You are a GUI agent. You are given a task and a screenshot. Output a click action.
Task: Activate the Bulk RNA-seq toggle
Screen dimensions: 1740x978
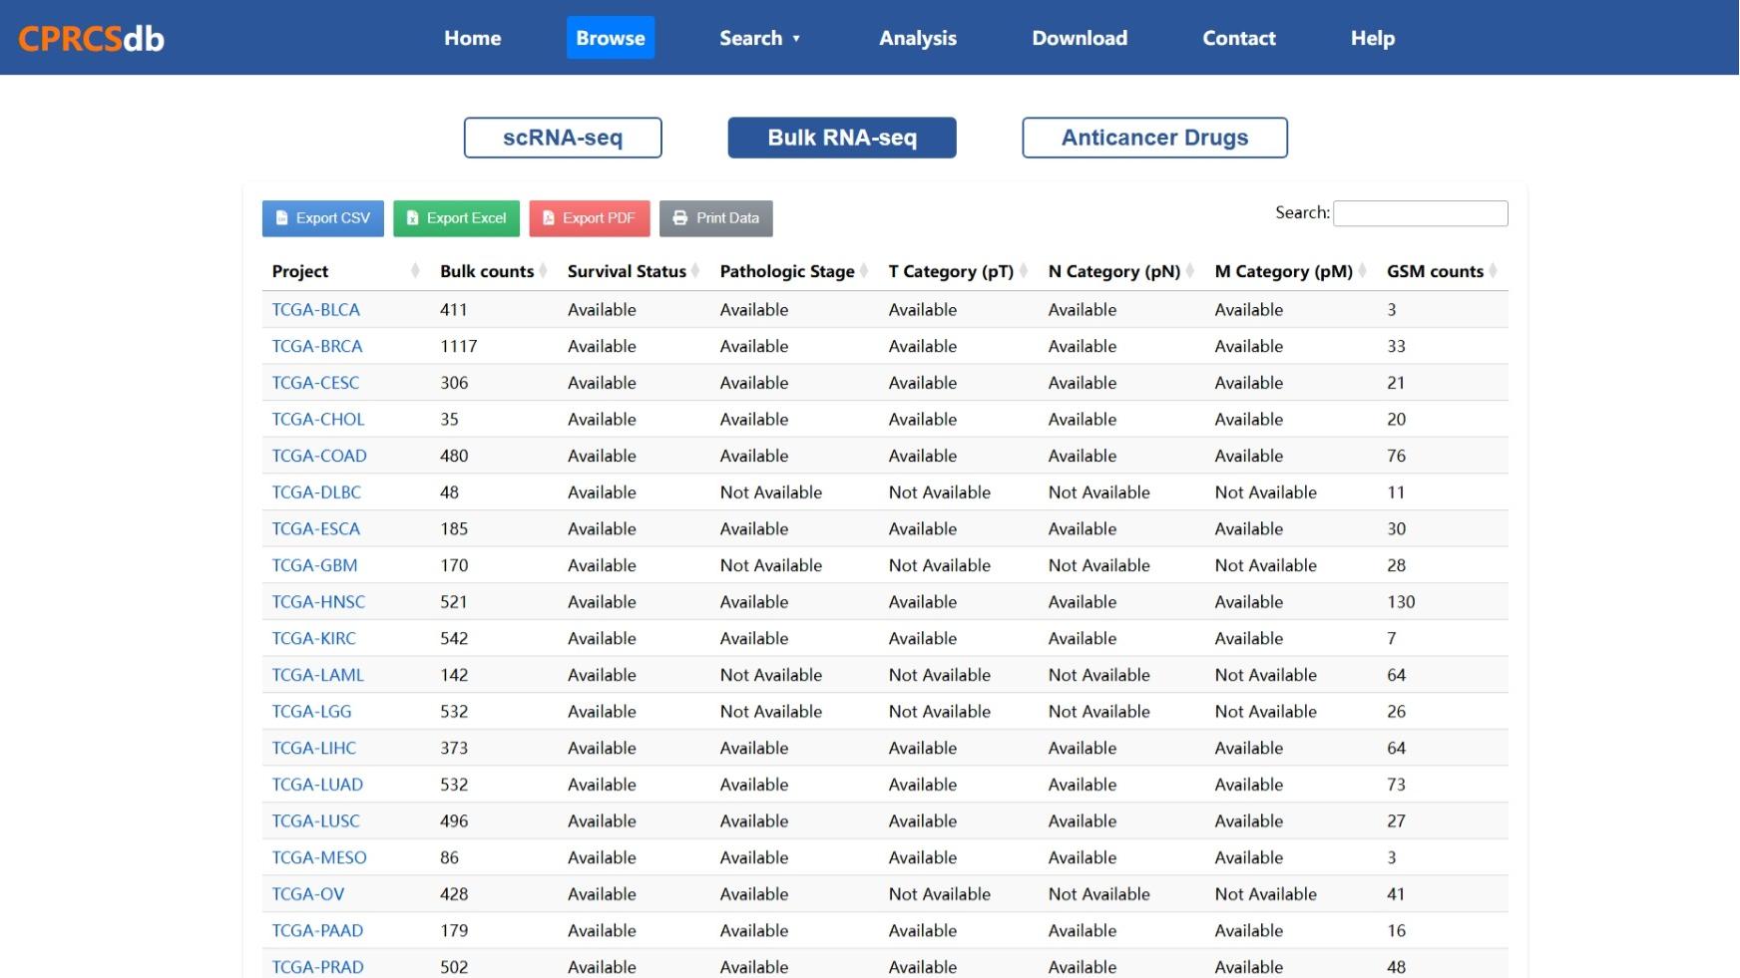click(x=841, y=138)
